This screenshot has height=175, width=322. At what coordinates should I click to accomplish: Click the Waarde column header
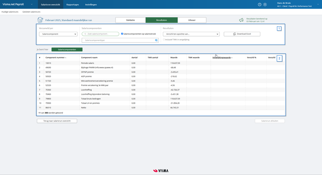174,58
